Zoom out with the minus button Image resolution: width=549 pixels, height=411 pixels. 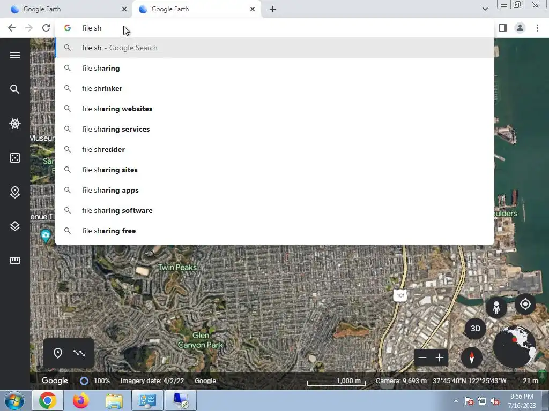[422, 357]
